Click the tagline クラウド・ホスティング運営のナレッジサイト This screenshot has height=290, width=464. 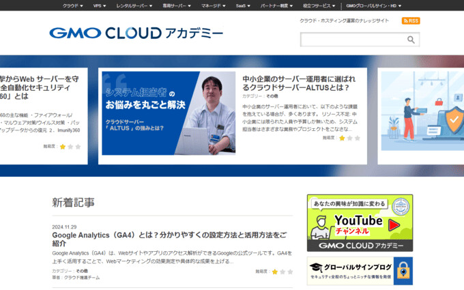344,20
